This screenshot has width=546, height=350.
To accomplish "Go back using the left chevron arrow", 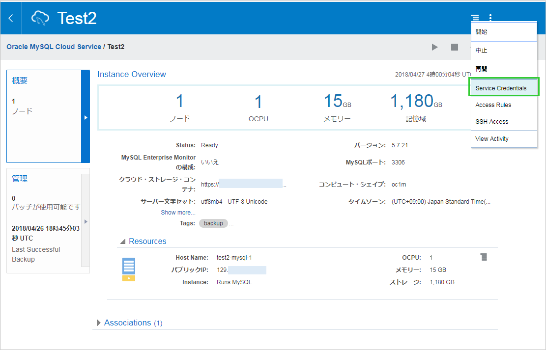I will pyautogui.click(x=11, y=18).
